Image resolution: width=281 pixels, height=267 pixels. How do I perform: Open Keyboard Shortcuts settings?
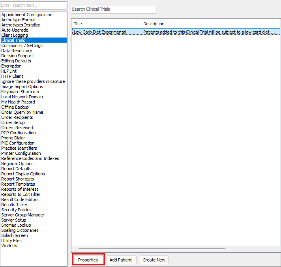click(x=20, y=92)
